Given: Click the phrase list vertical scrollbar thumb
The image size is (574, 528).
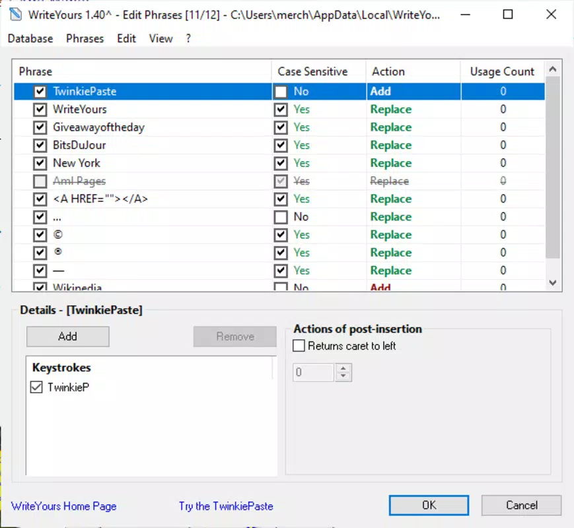Looking at the screenshot, I should (553, 167).
